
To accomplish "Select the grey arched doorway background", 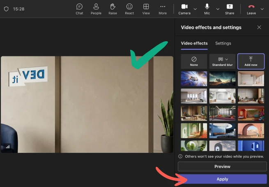I will [222, 146].
